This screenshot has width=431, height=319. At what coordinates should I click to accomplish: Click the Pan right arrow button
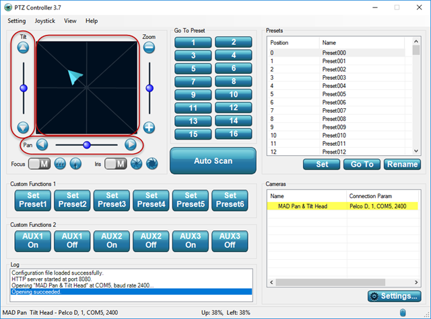[131, 144]
